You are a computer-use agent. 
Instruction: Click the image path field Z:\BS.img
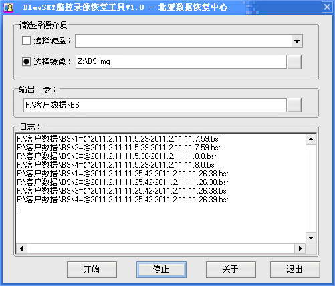coord(181,61)
